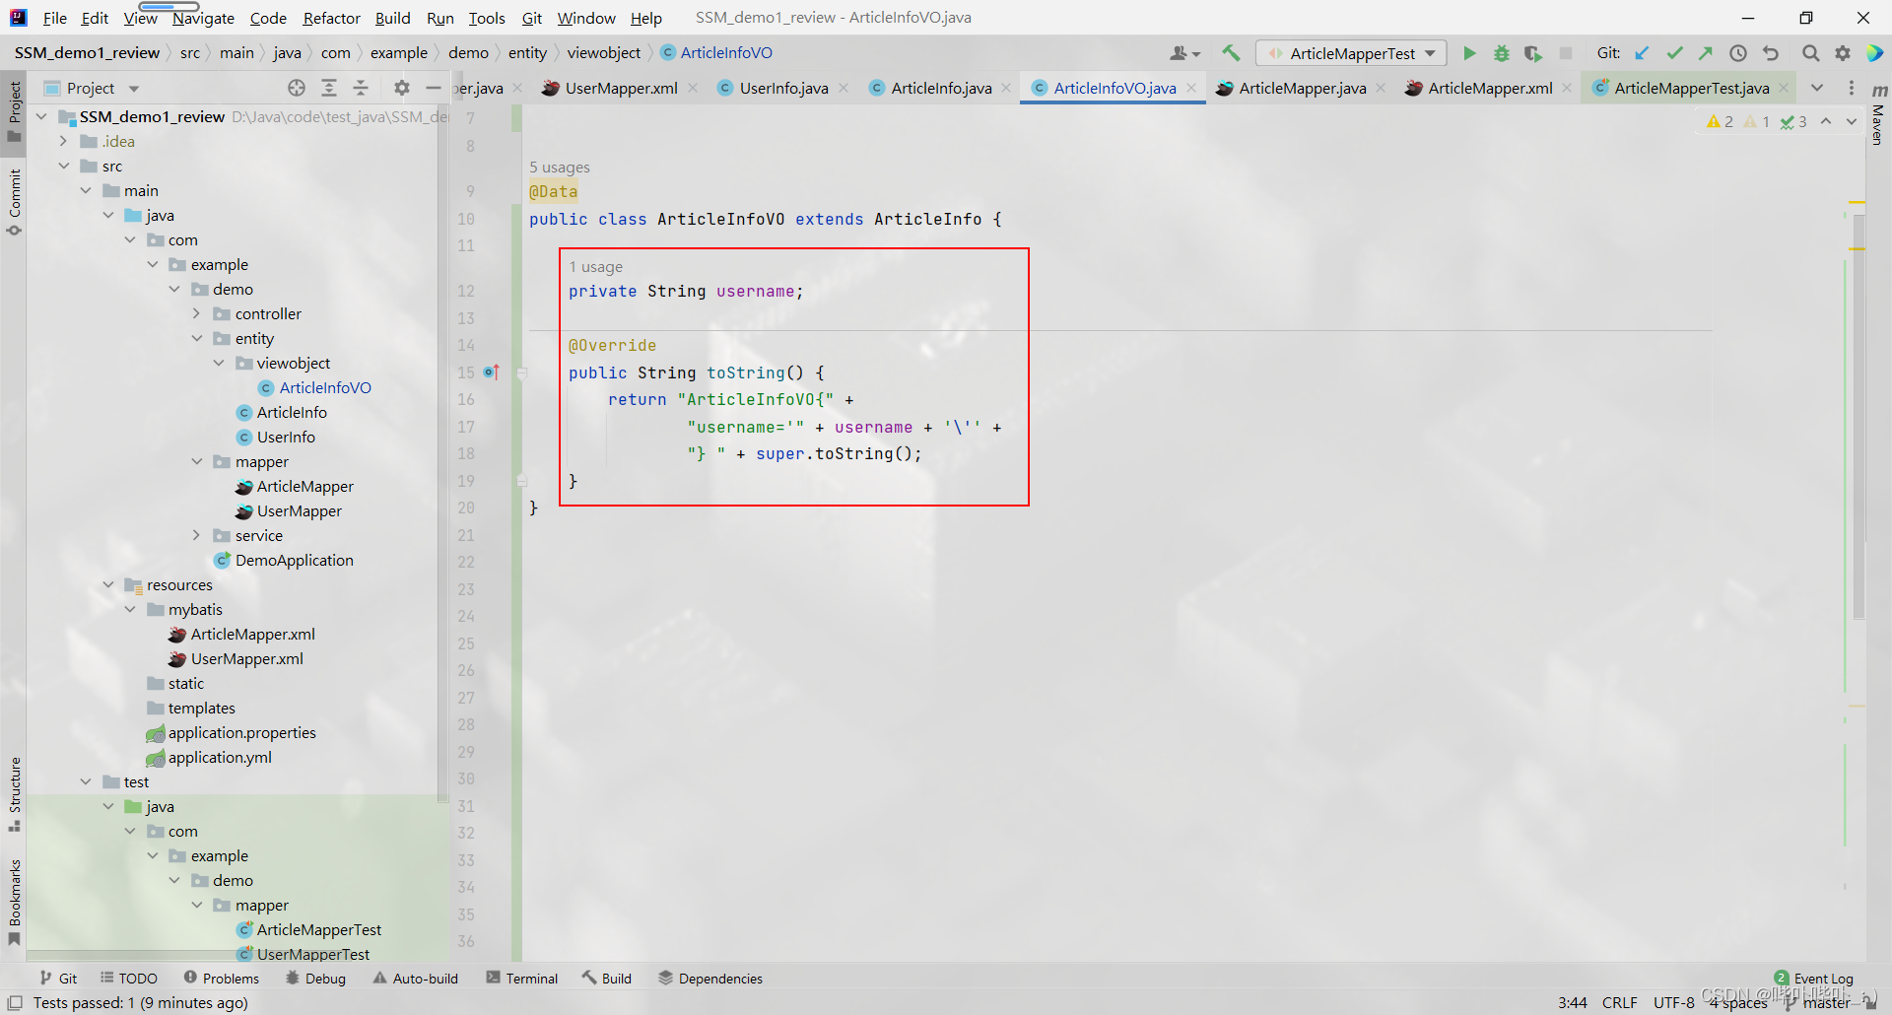Run with coverage icon
Screen dimensions: 1892x1015
1532,53
